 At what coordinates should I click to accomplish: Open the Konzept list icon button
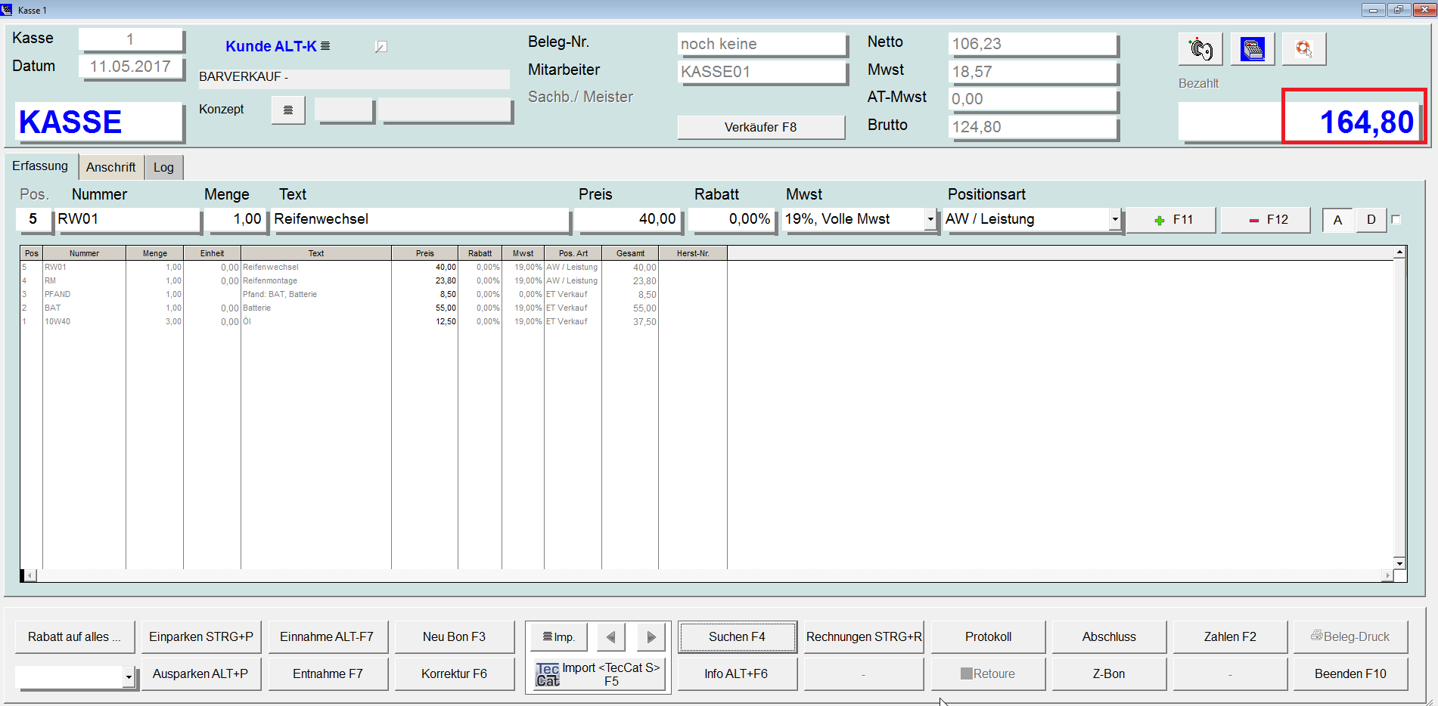coord(288,110)
